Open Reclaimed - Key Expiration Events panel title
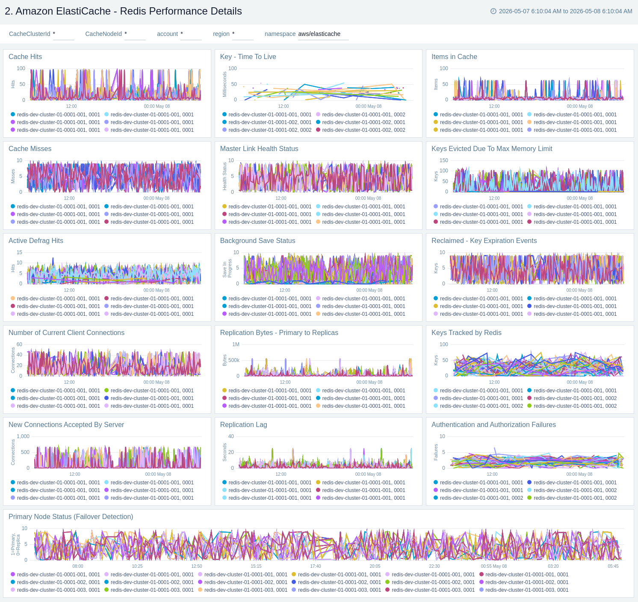The height and width of the screenshot is (602, 638). pos(484,240)
